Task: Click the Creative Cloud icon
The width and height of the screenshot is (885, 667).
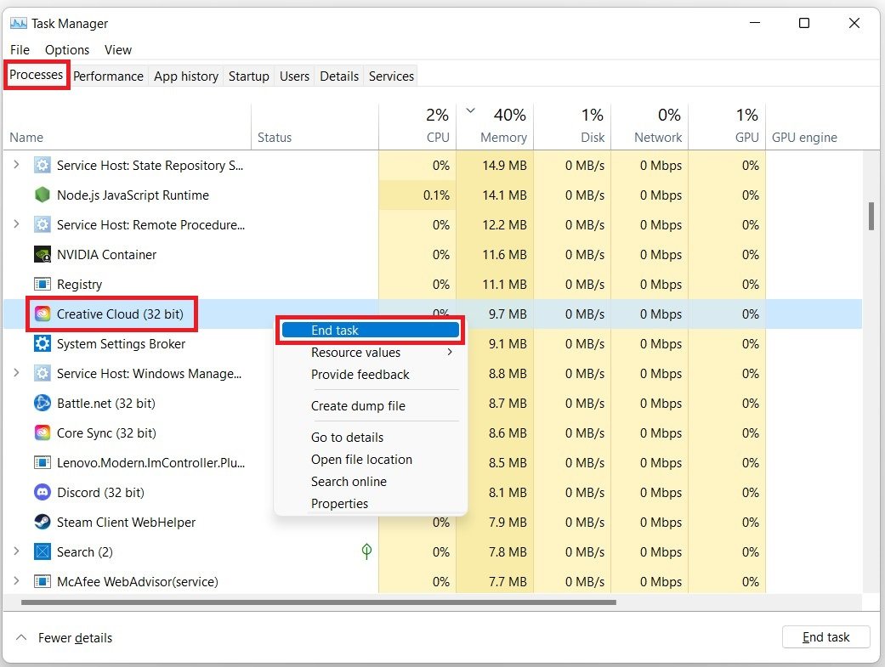Action: point(43,314)
